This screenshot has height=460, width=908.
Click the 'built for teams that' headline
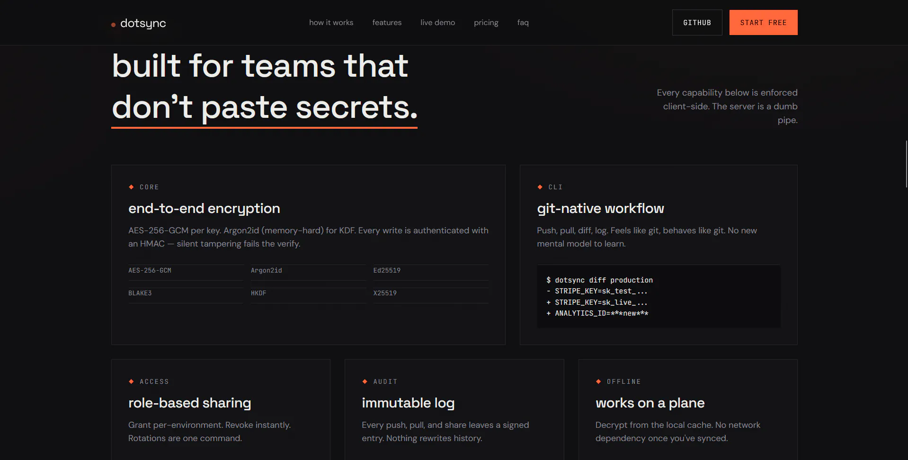click(260, 66)
